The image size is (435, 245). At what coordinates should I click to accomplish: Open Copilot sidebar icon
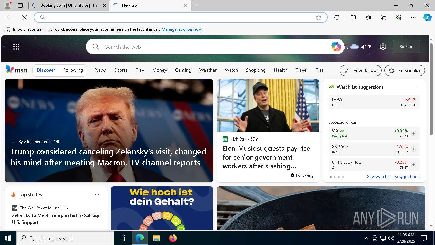[x=427, y=17]
